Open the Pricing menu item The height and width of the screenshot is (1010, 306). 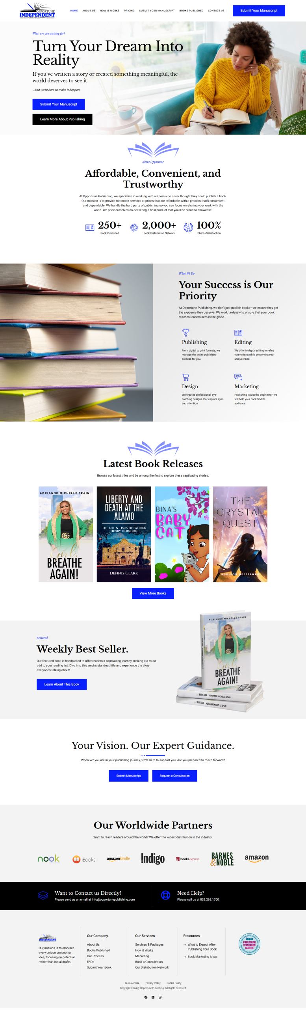(129, 11)
